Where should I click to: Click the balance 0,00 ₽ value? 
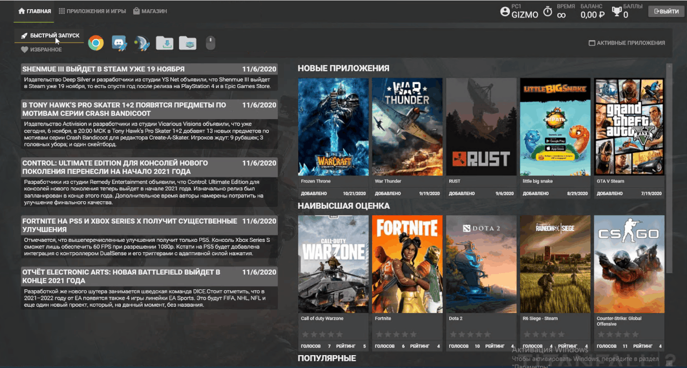coord(592,15)
